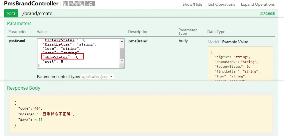The height and width of the screenshot is (136, 284).
Task: Click the Parameter Type column header
Action: click(187, 32)
